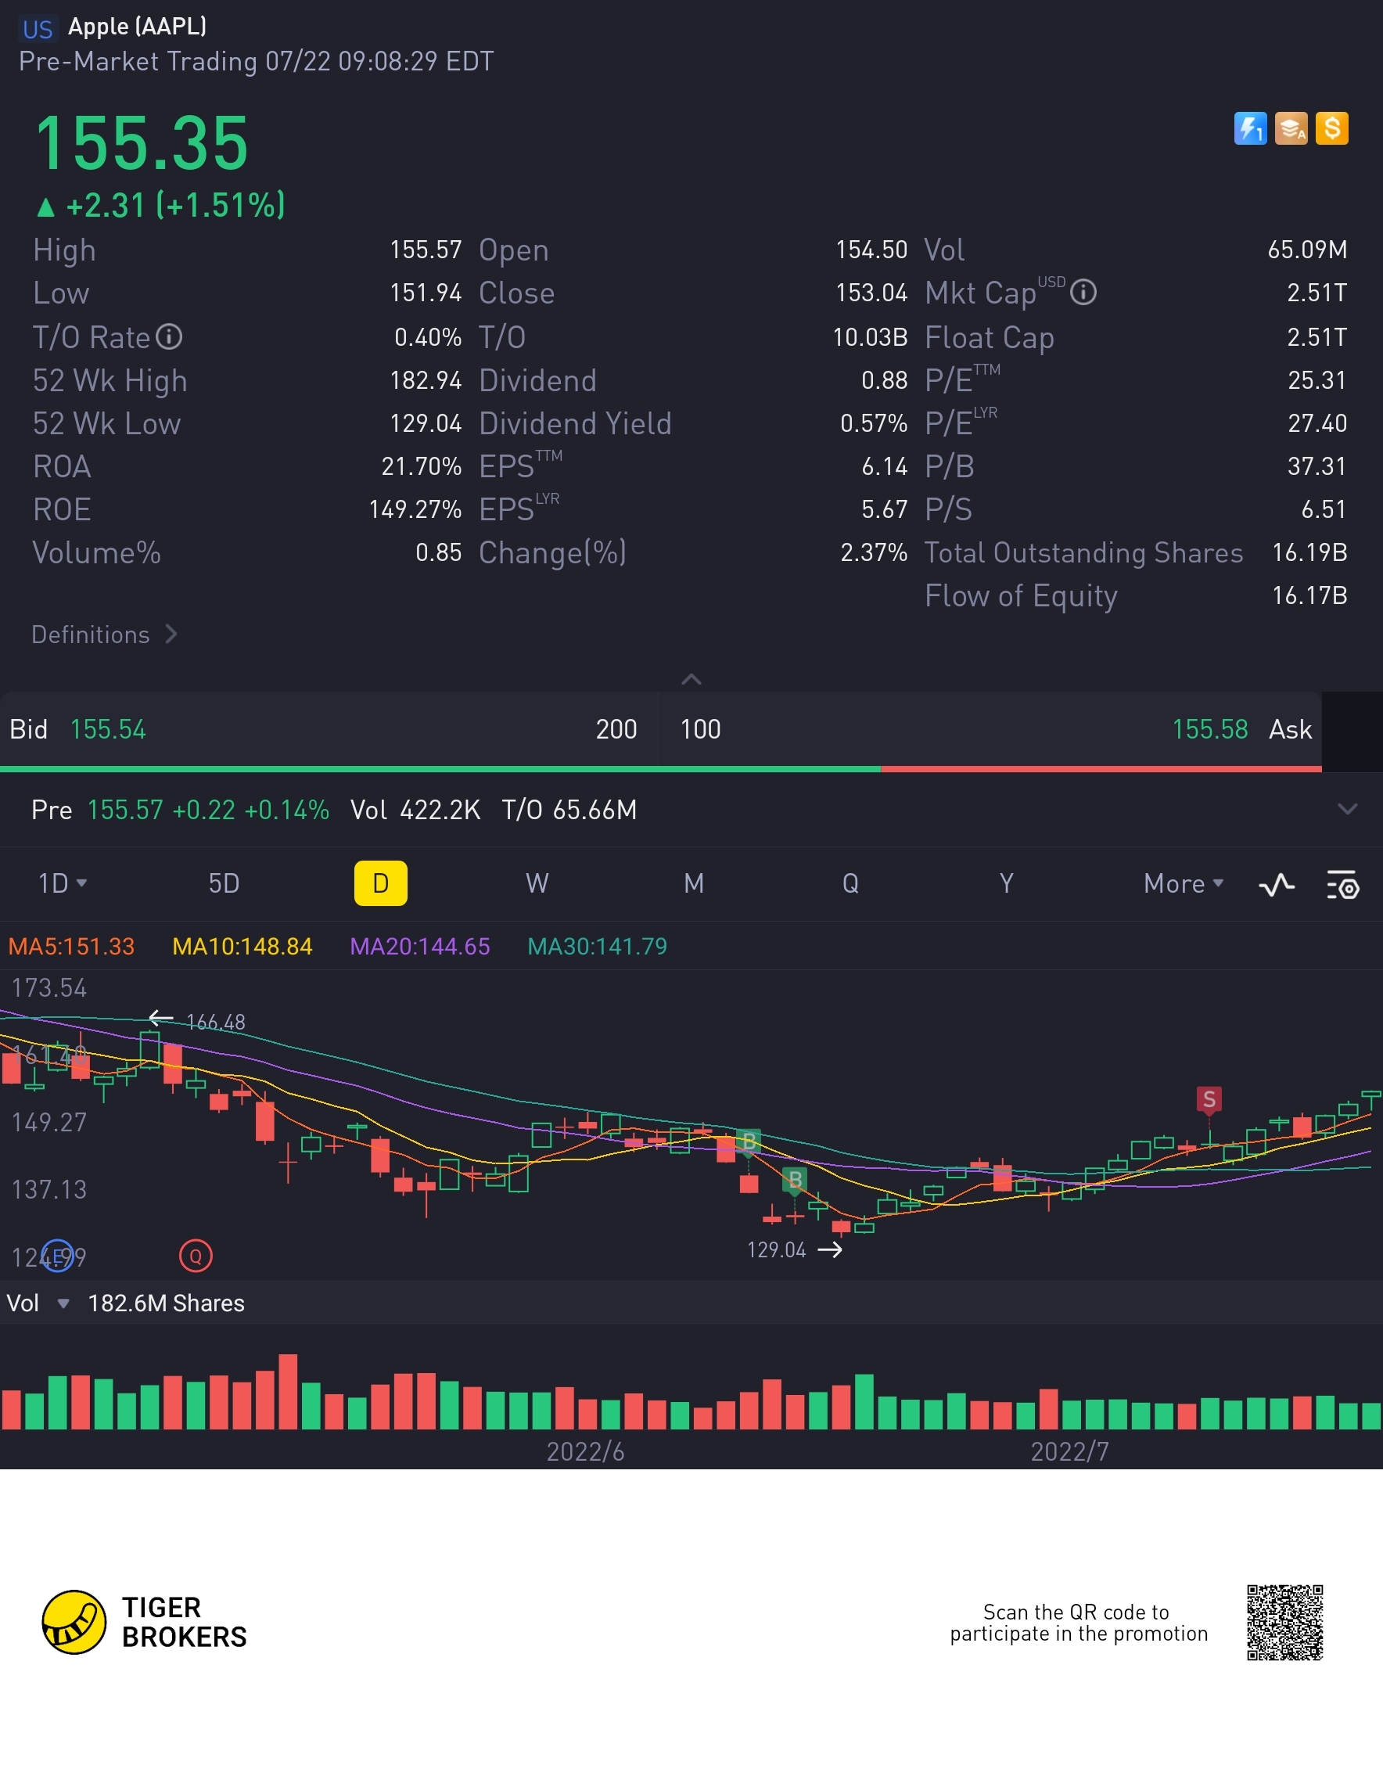1383x1776 pixels.
Task: Tap the Bid price 155.54
Action: (108, 729)
